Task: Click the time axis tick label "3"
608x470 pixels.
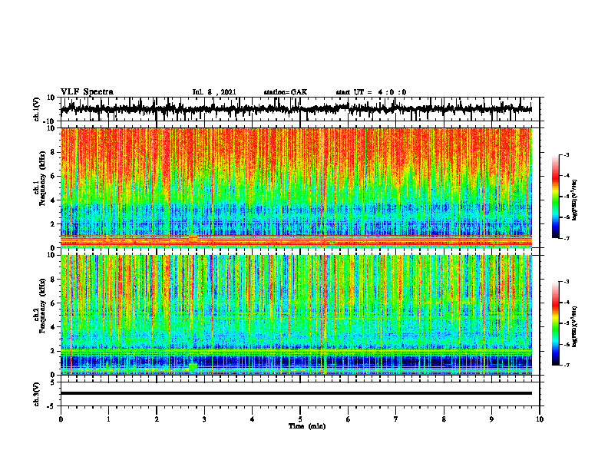Action: (204, 419)
